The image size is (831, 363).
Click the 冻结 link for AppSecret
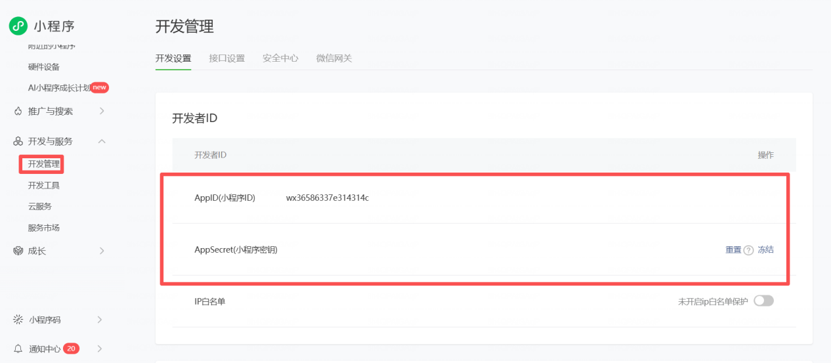pos(766,250)
